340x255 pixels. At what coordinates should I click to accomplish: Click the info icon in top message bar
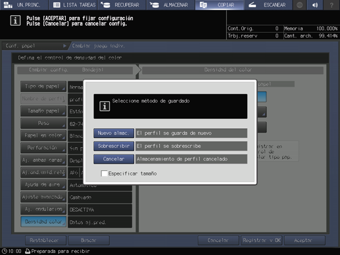(x=15, y=20)
